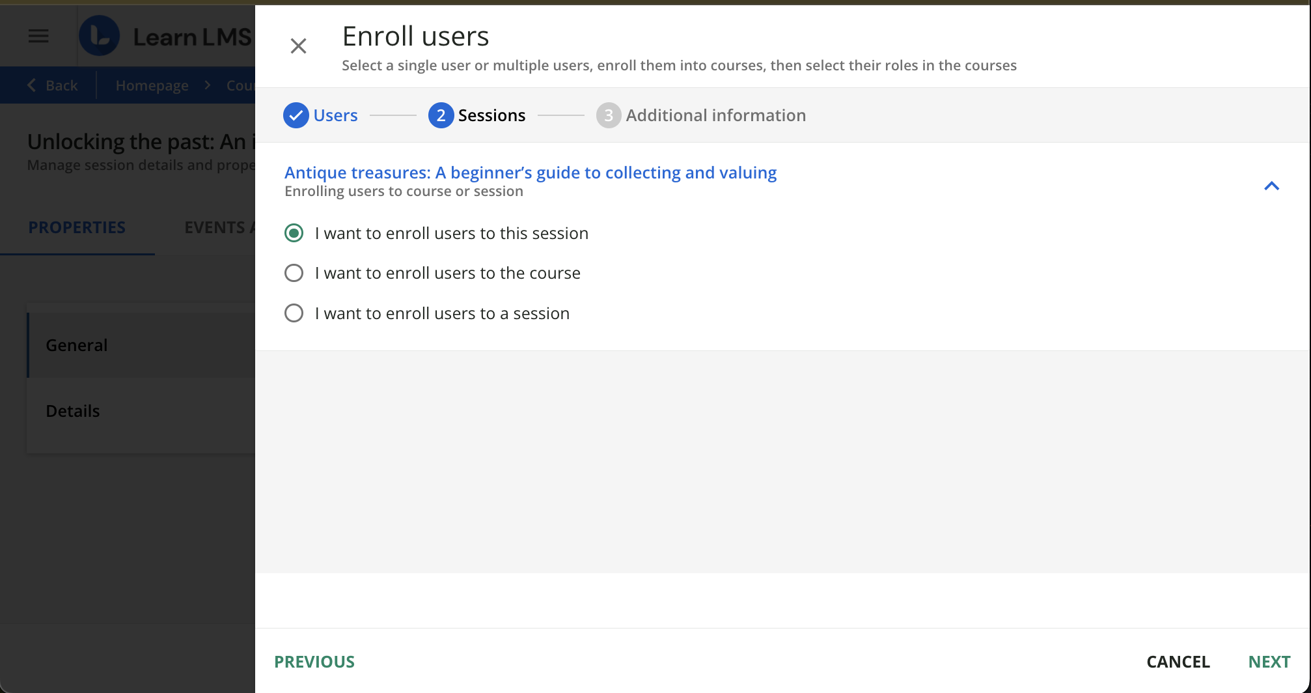Open the Antique treasures course link
This screenshot has height=693, width=1311.
(530, 173)
